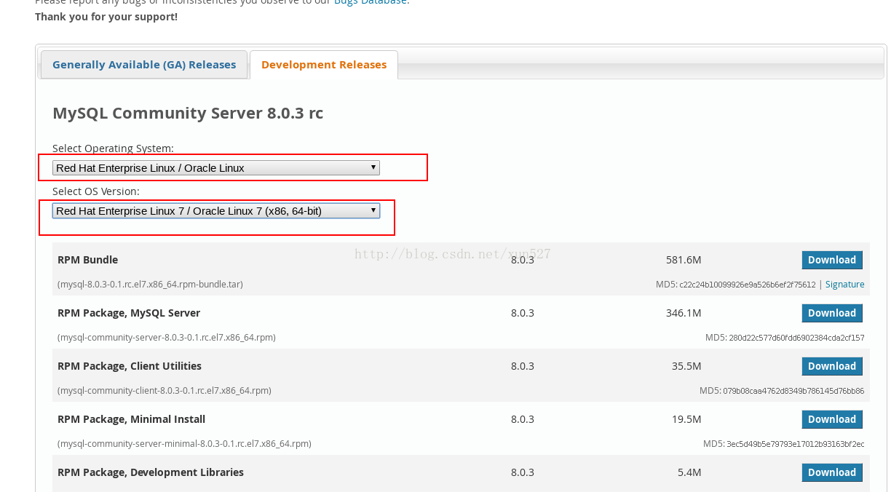
Task: Download RPM Package, MySQL Server
Action: 832,313
